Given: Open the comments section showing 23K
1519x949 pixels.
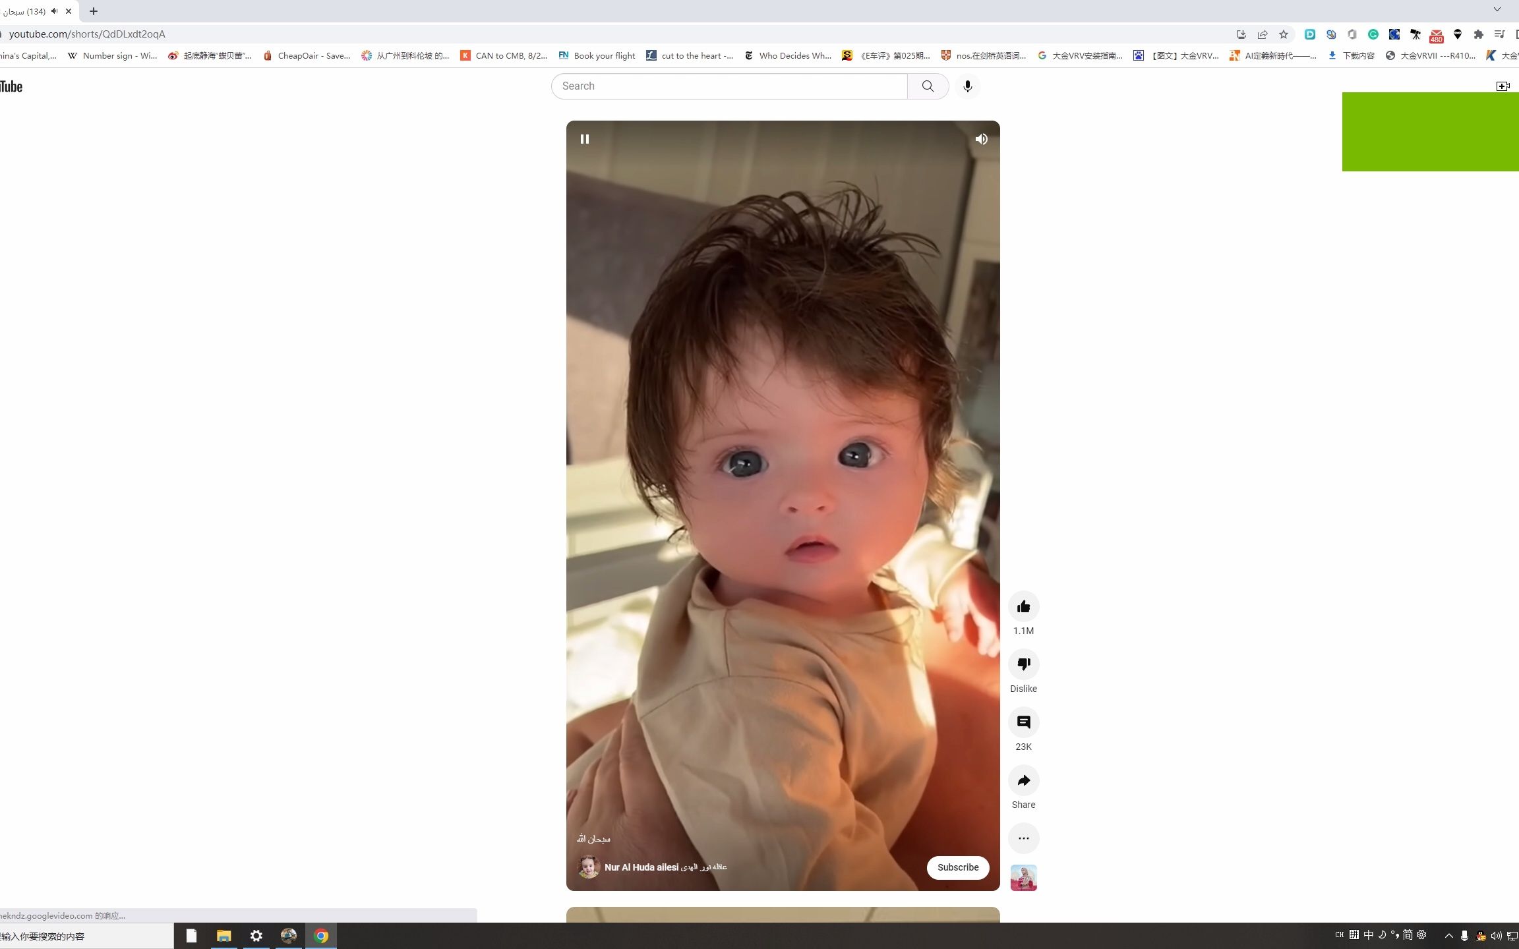Looking at the screenshot, I should coord(1023,722).
